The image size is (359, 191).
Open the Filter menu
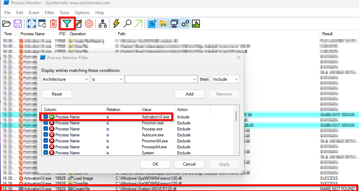click(49, 13)
